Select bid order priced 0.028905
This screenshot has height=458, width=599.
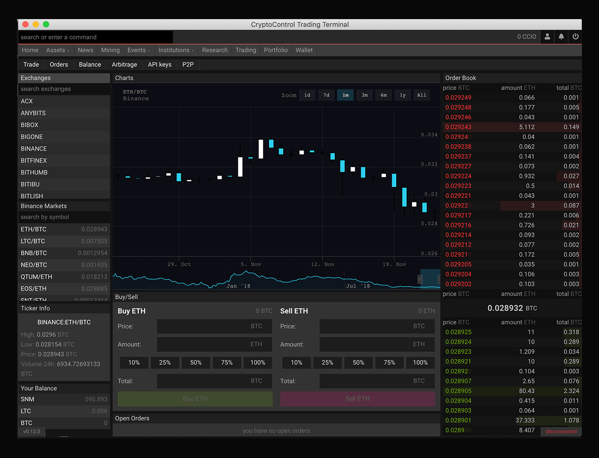(x=512, y=391)
